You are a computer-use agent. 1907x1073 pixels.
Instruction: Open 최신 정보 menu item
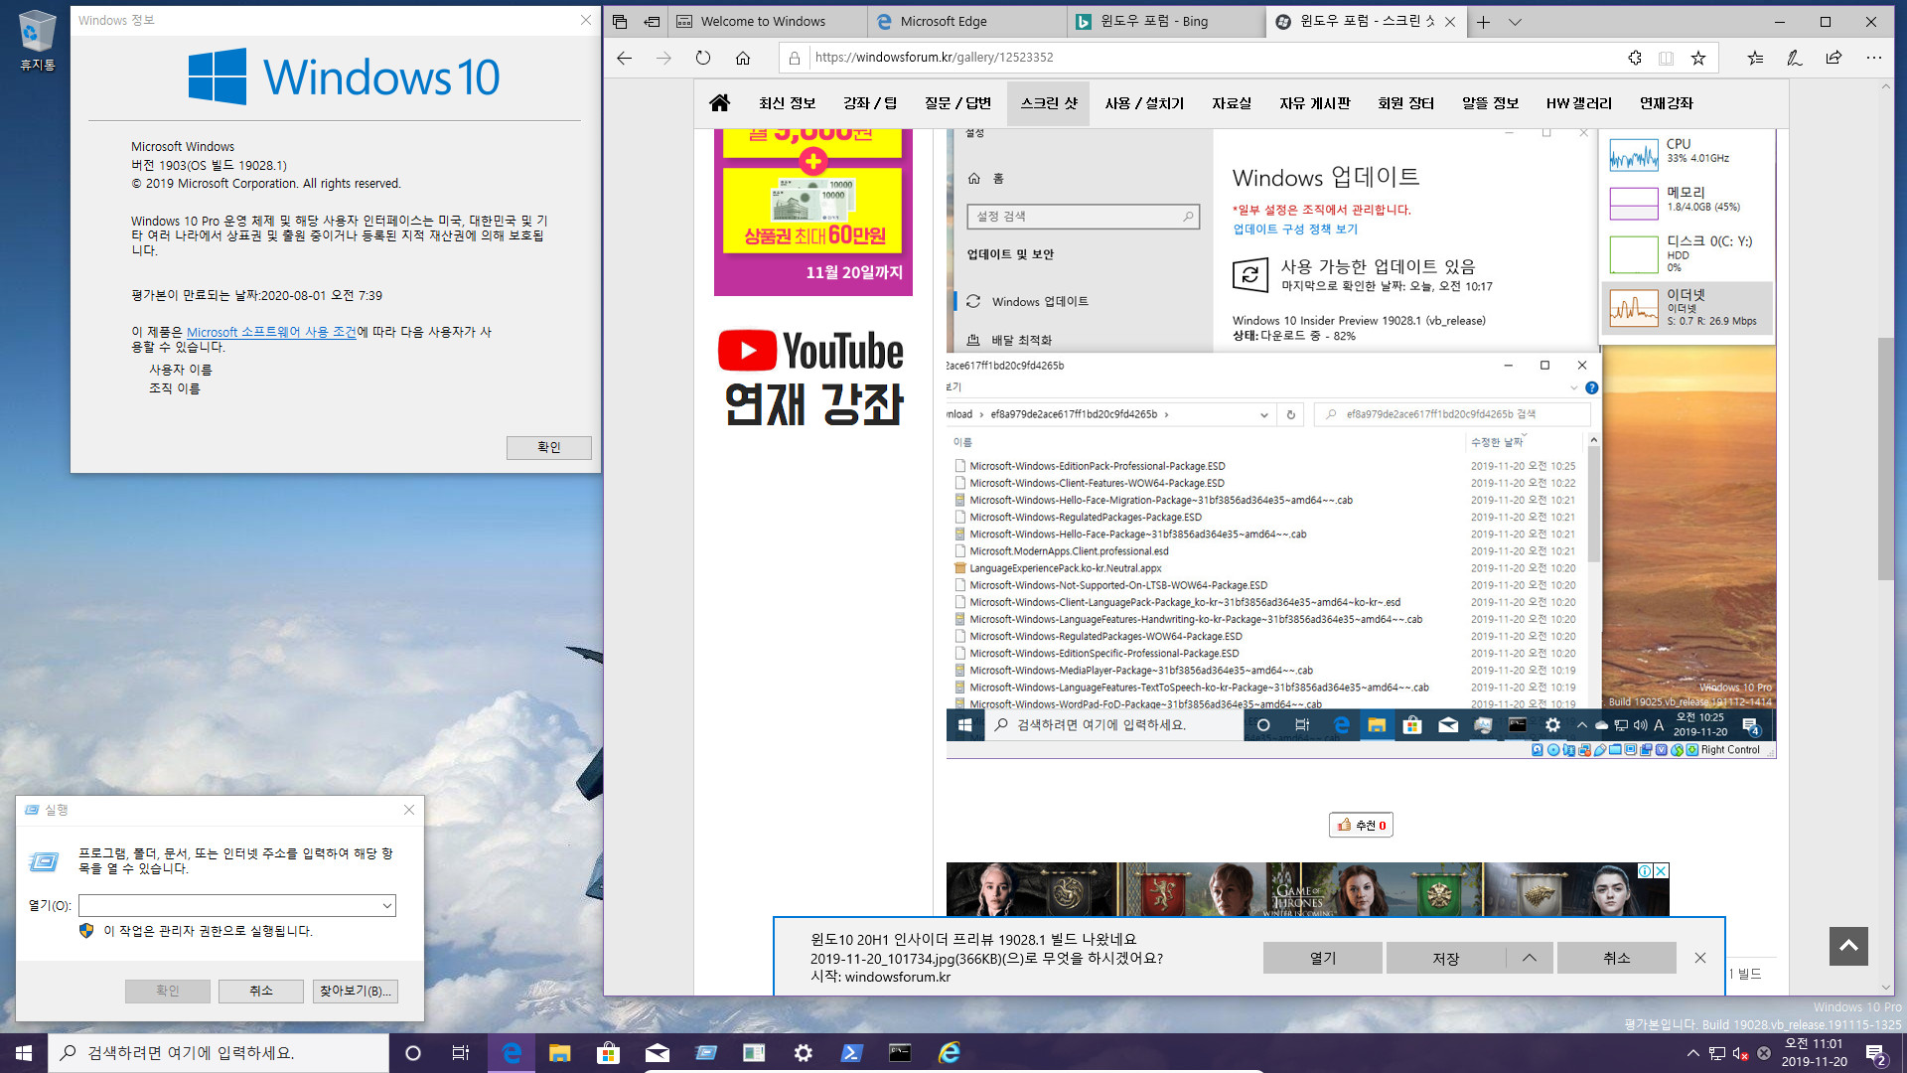[787, 103]
